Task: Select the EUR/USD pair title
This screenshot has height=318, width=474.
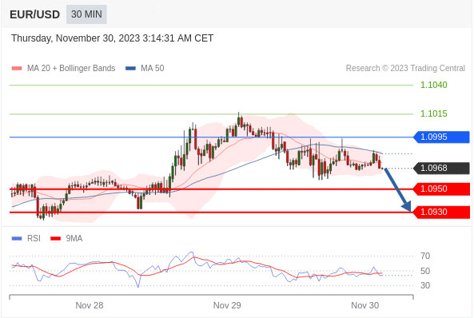Action: point(34,14)
